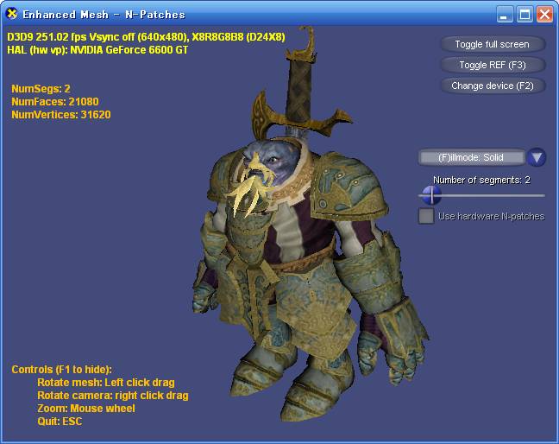
Task: Click the Rotate camera: right click drag text
Action: 113,396
